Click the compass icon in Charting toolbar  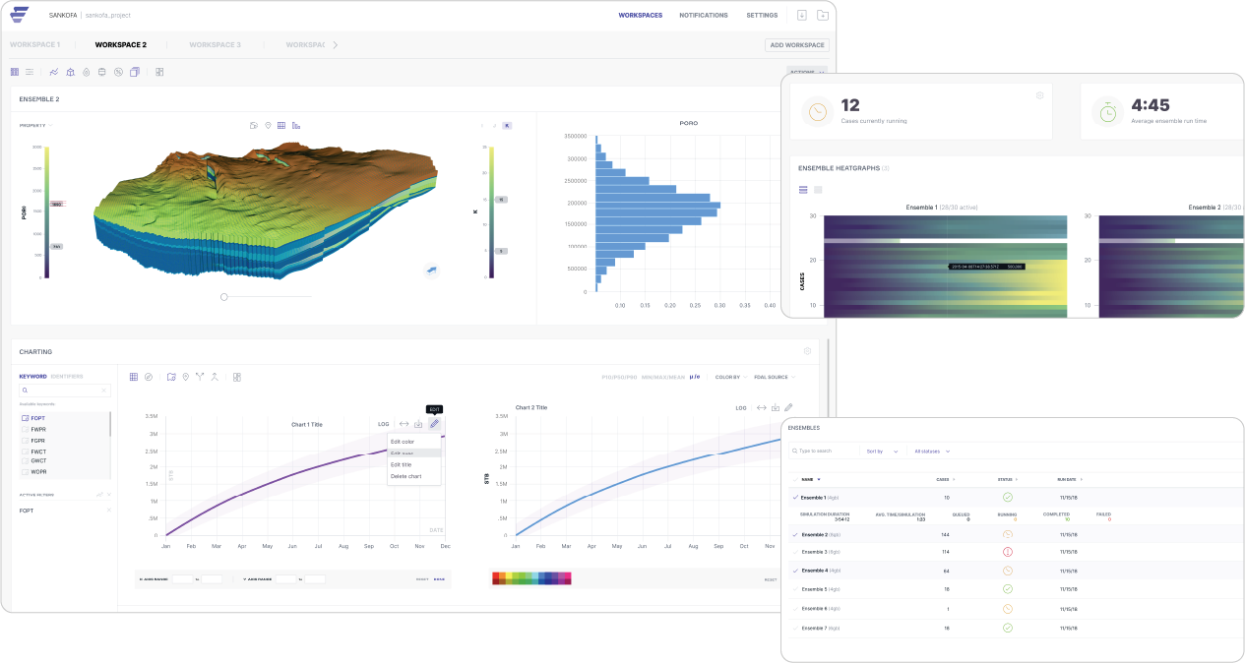point(149,377)
